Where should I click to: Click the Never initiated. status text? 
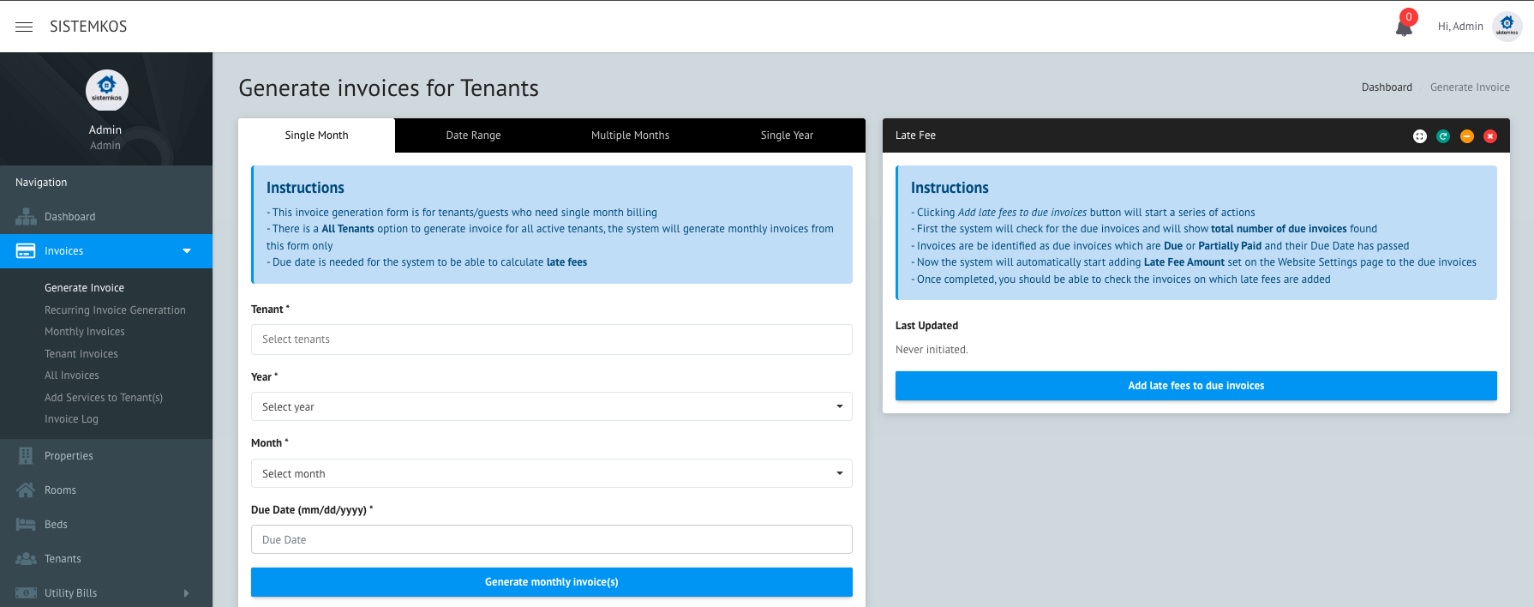pyautogui.click(x=932, y=350)
